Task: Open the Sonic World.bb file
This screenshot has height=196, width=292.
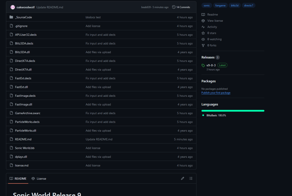Action: coord(25,148)
